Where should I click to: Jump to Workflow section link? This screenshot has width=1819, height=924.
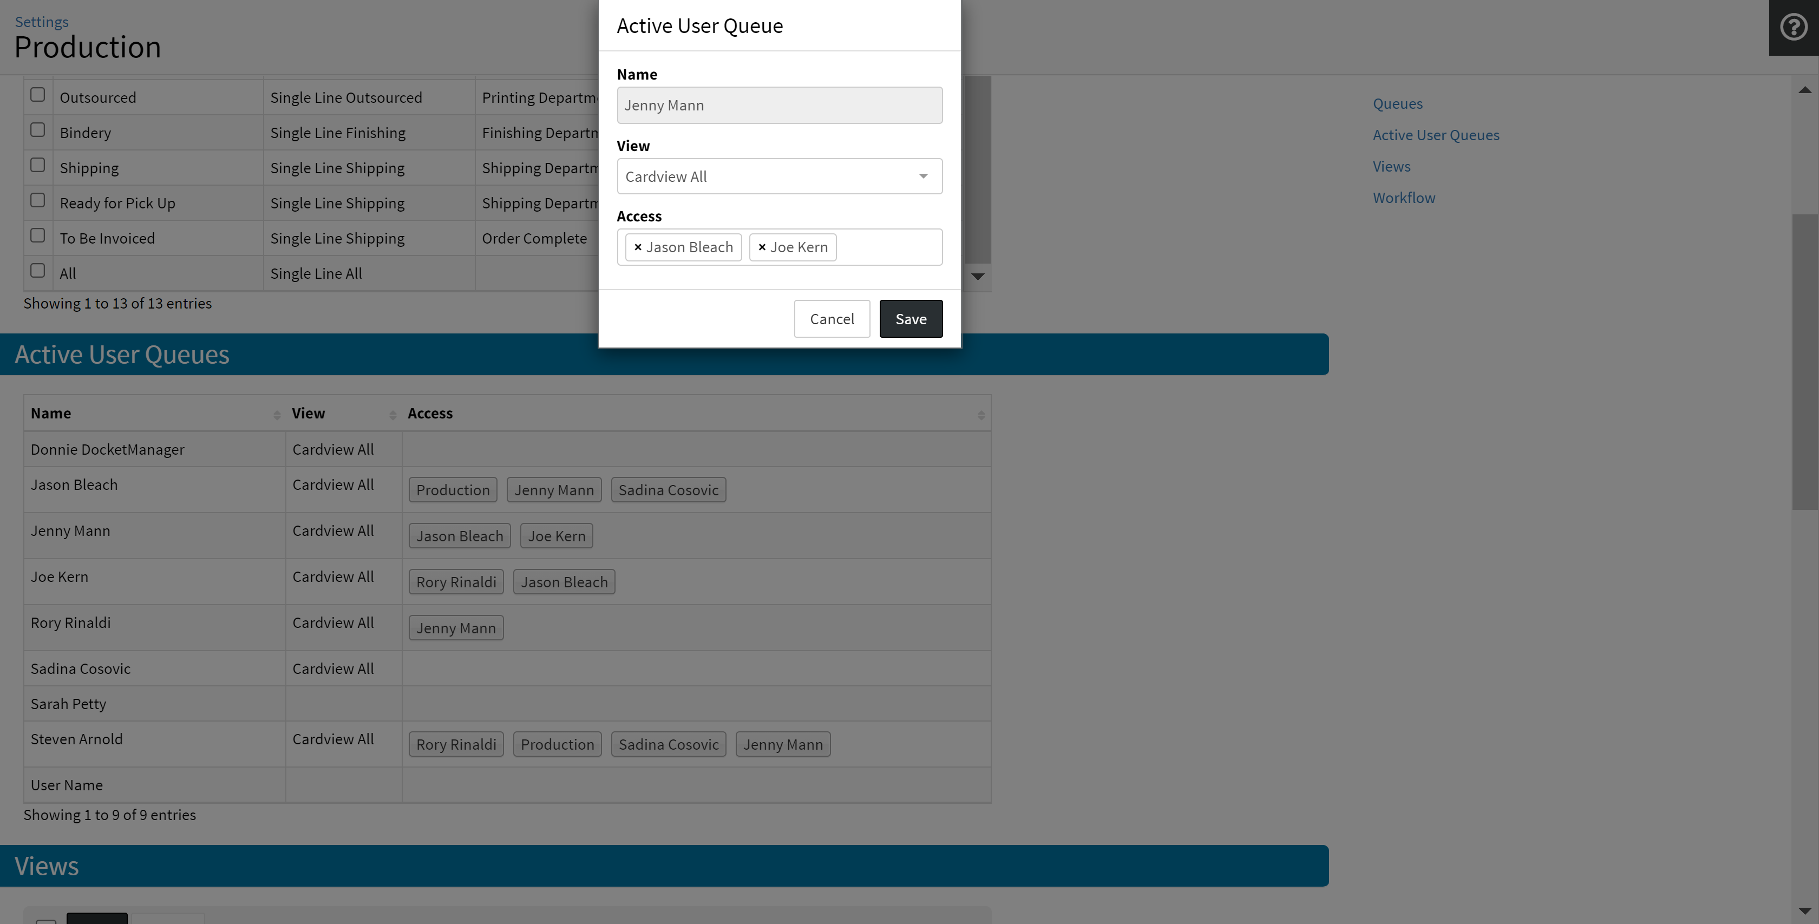click(x=1403, y=198)
